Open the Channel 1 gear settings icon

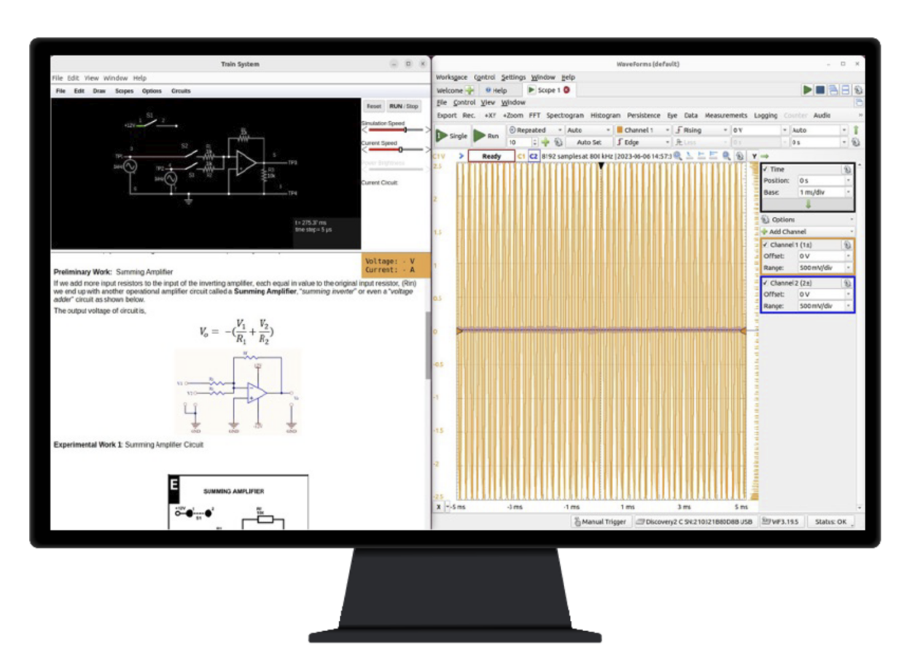846,245
